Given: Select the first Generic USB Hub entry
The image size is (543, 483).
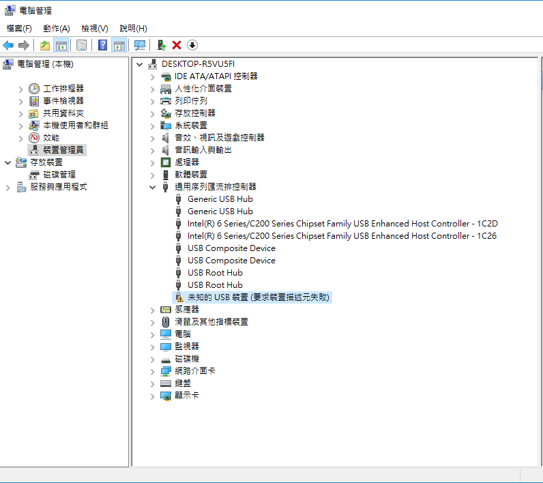Looking at the screenshot, I should pyautogui.click(x=220, y=199).
